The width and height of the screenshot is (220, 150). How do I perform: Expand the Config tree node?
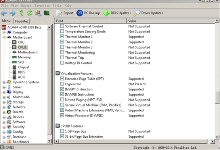click(x=4, y=132)
